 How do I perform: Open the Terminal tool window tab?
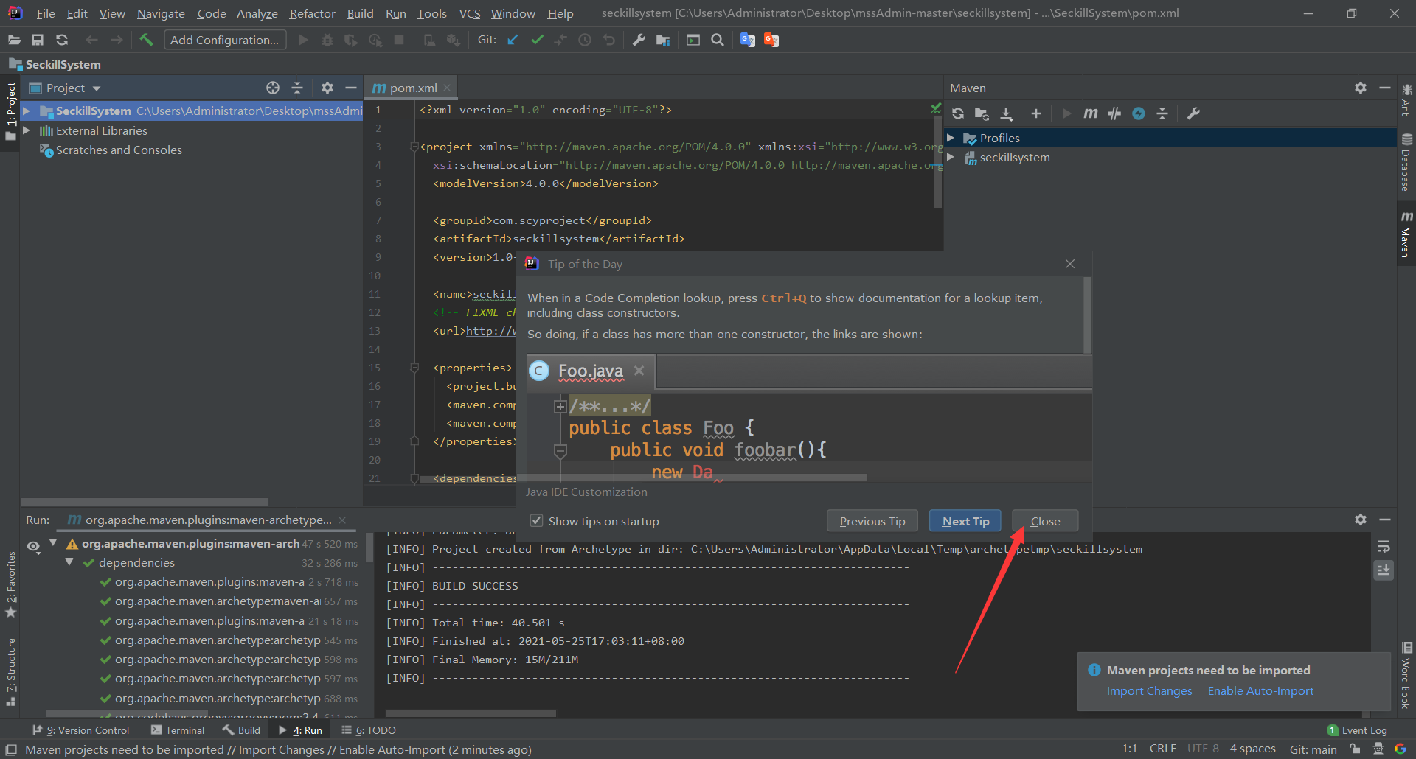tap(178, 730)
